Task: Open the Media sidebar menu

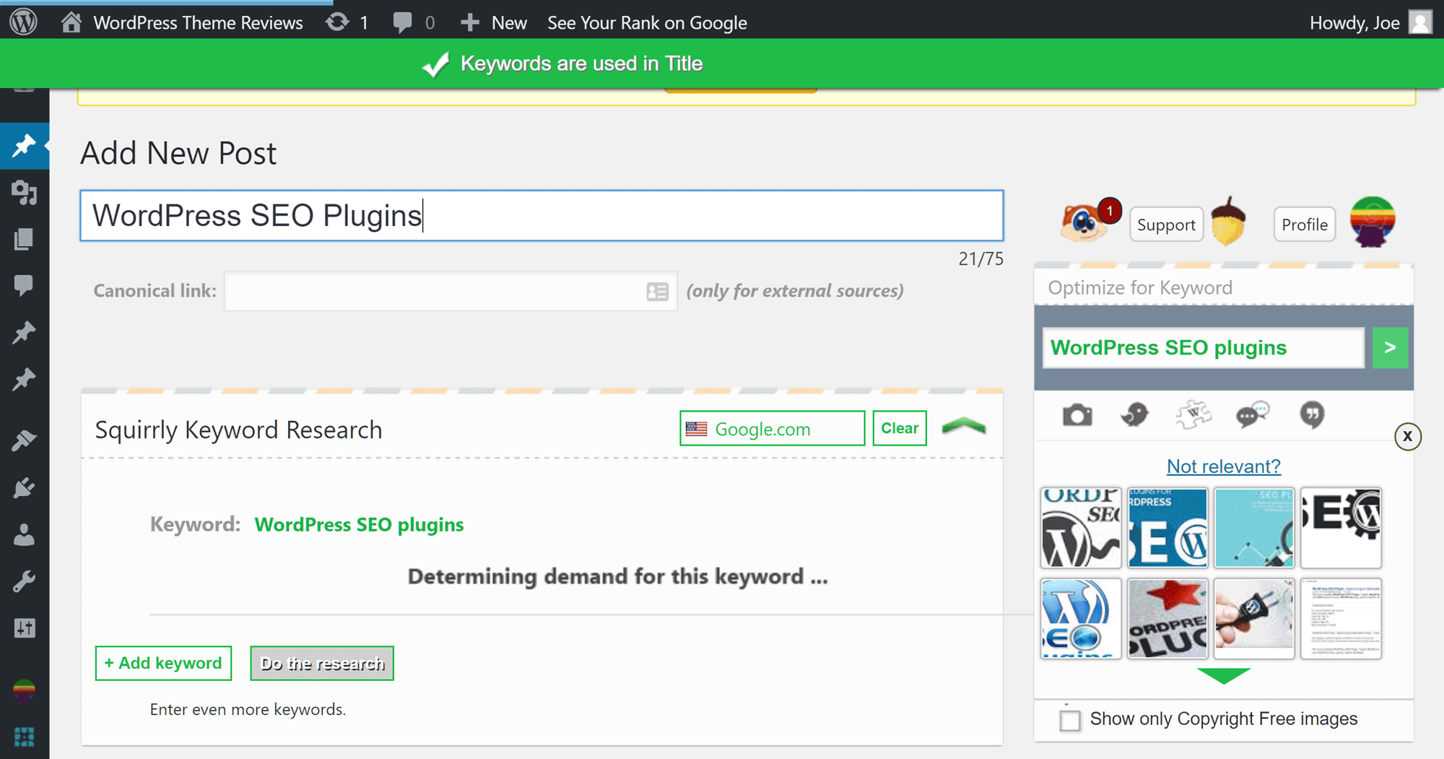Action: (24, 193)
